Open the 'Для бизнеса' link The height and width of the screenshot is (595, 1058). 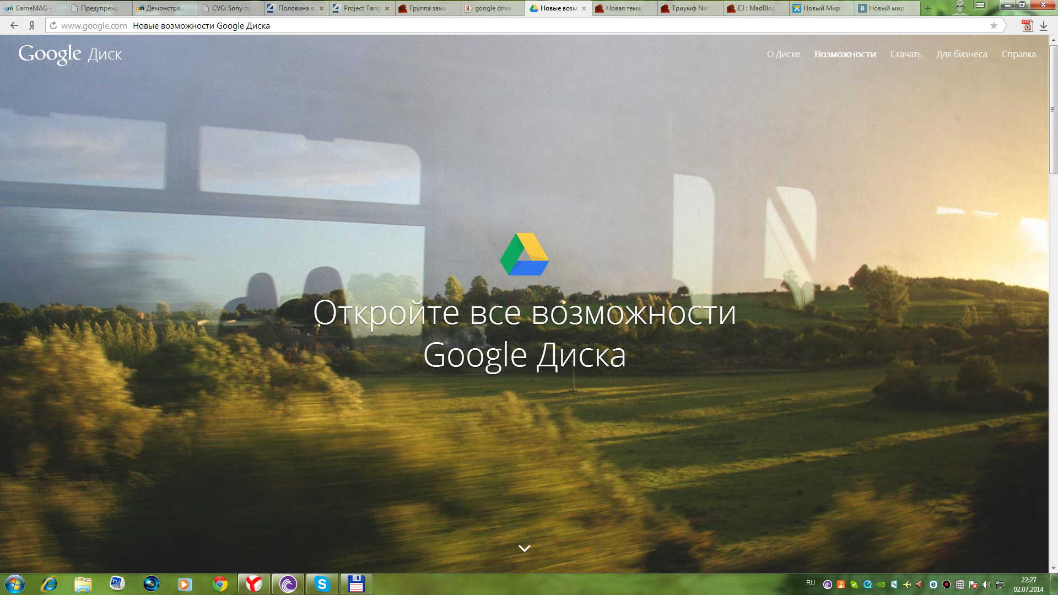pyautogui.click(x=962, y=54)
